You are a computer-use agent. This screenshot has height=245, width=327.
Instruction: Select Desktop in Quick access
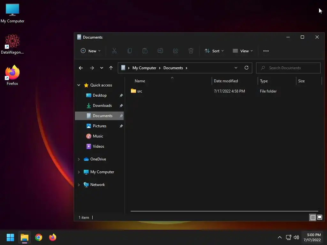coord(99,95)
